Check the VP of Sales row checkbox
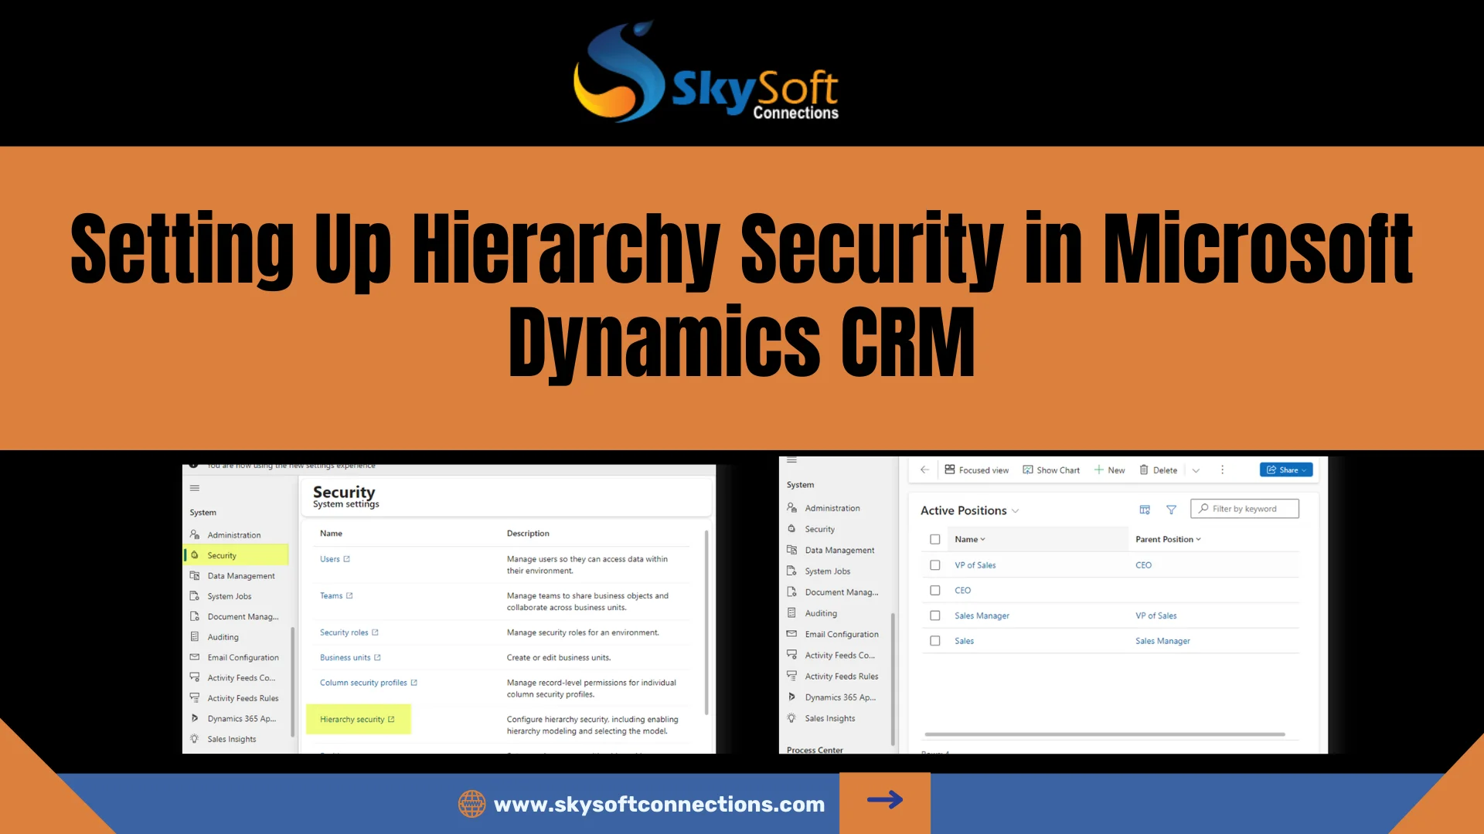The width and height of the screenshot is (1484, 834). click(935, 565)
